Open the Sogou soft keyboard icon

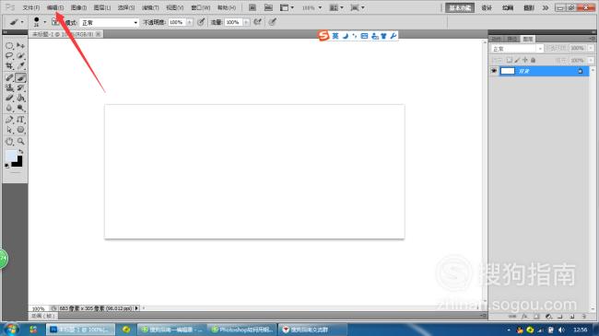click(x=364, y=36)
